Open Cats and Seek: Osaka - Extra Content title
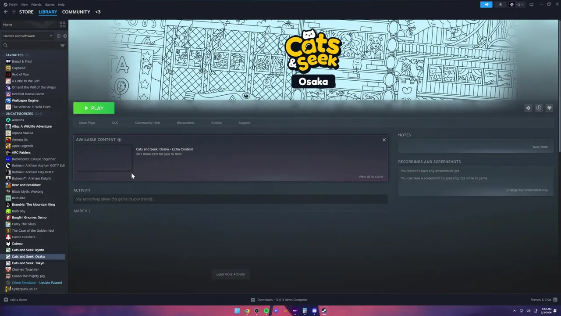Image resolution: width=561 pixels, height=316 pixels. click(x=164, y=149)
